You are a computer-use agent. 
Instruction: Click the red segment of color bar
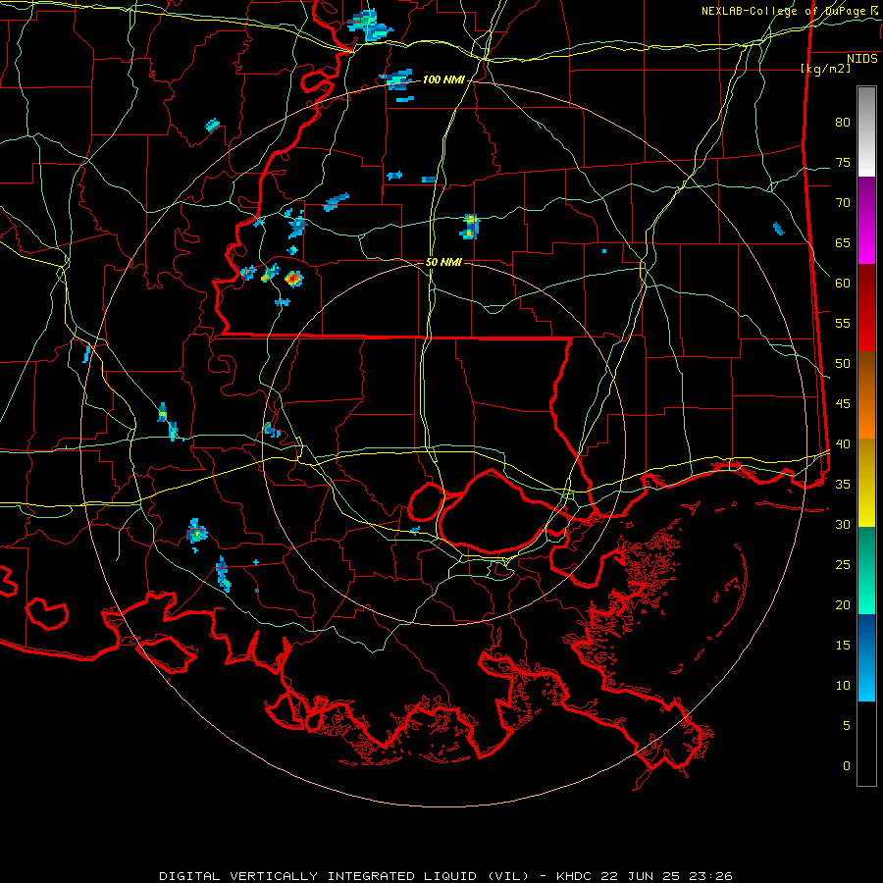point(866,307)
